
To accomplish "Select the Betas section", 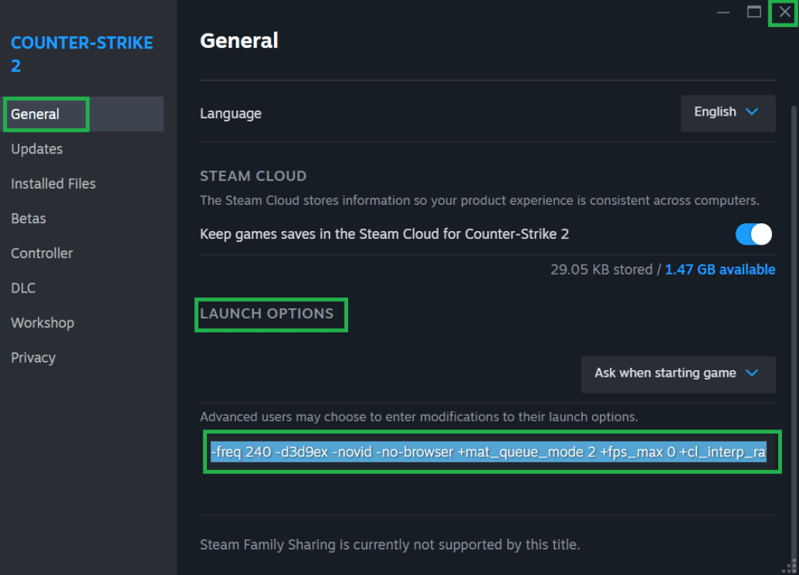I will [28, 218].
